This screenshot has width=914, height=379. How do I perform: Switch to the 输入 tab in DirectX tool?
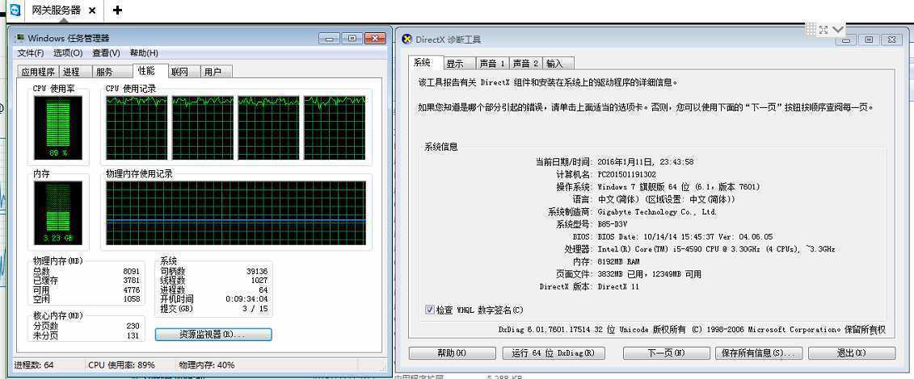pos(557,64)
